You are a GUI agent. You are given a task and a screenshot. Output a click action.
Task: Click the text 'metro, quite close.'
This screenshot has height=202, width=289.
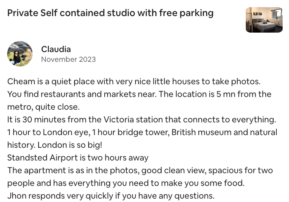[x=44, y=107]
